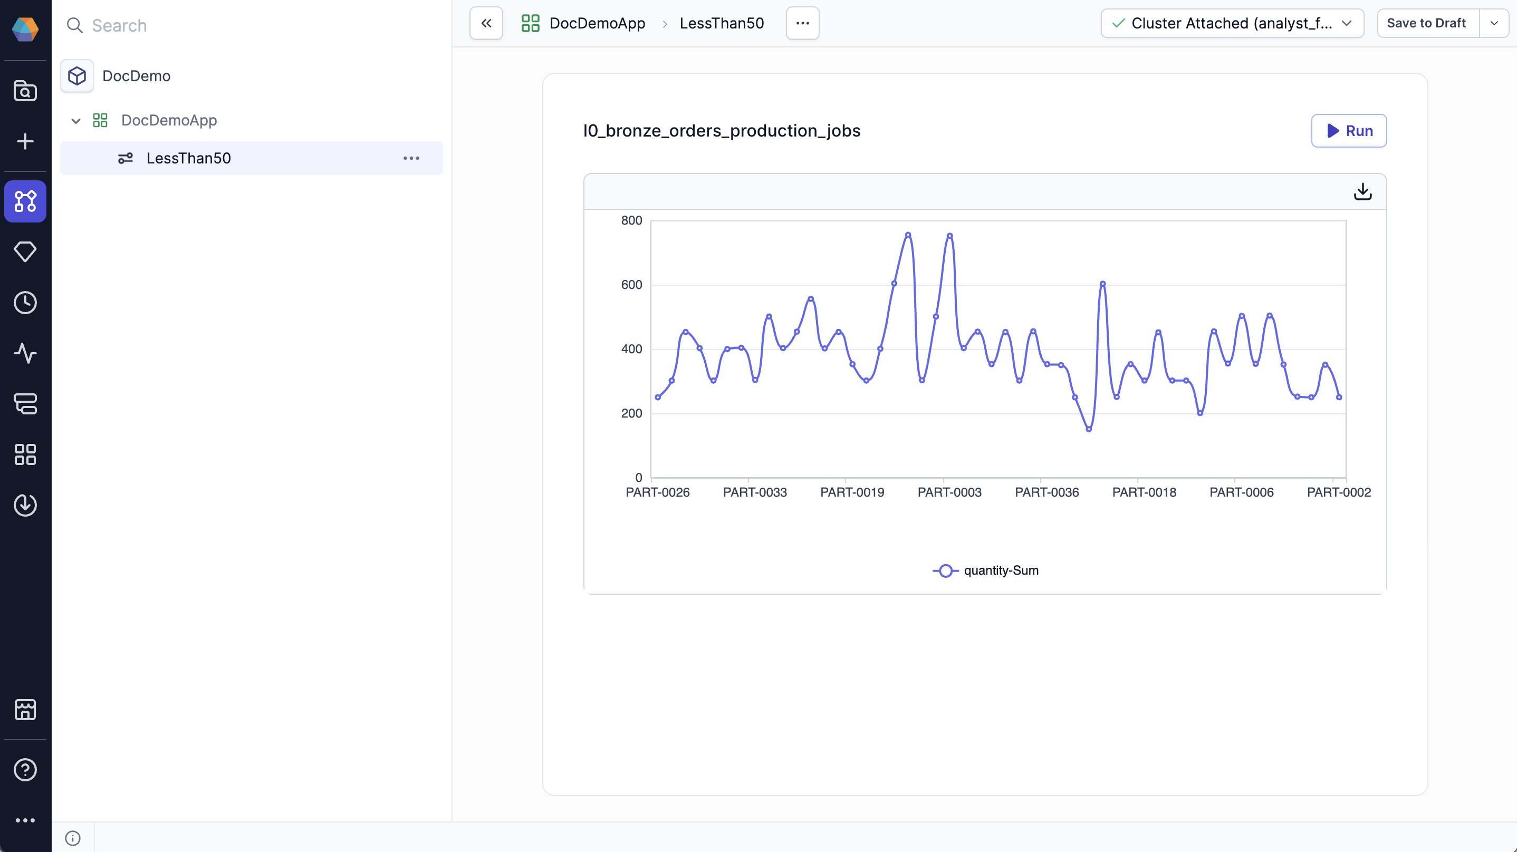Click the Prophecy logo icon
The width and height of the screenshot is (1517, 852).
(25, 29)
